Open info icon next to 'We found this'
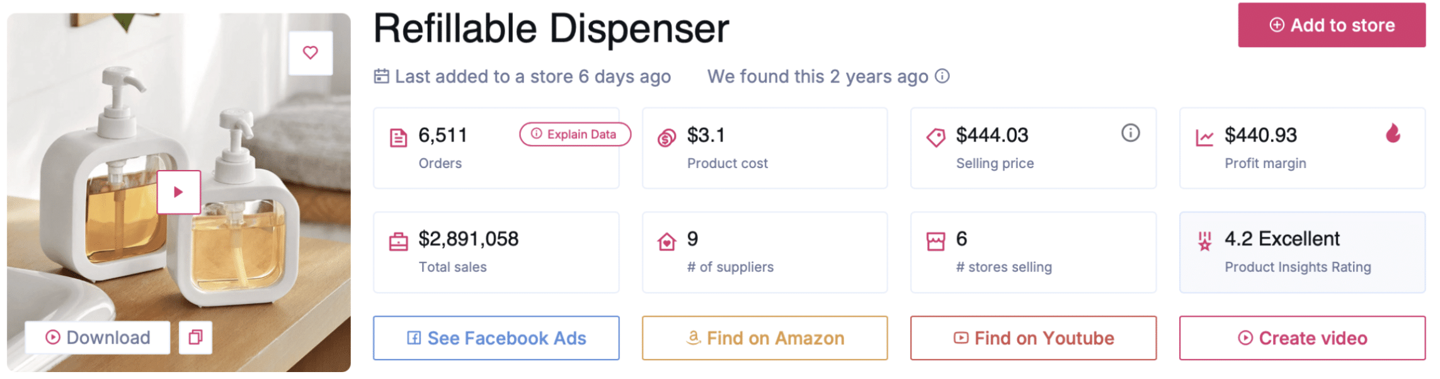Viewport: 1440px width, 379px height. (942, 76)
